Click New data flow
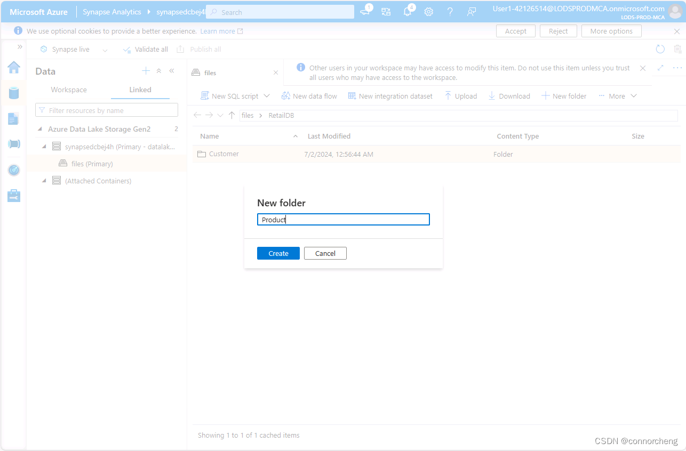 pos(309,96)
